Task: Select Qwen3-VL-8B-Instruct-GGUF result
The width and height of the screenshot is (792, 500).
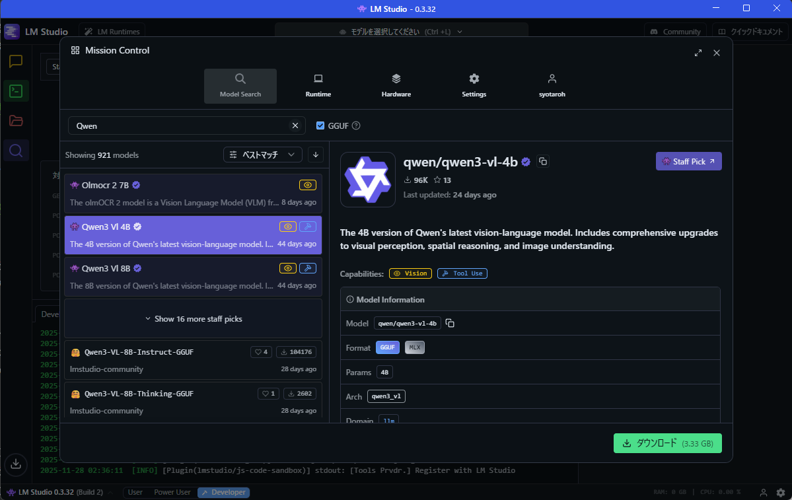Action: pos(194,360)
